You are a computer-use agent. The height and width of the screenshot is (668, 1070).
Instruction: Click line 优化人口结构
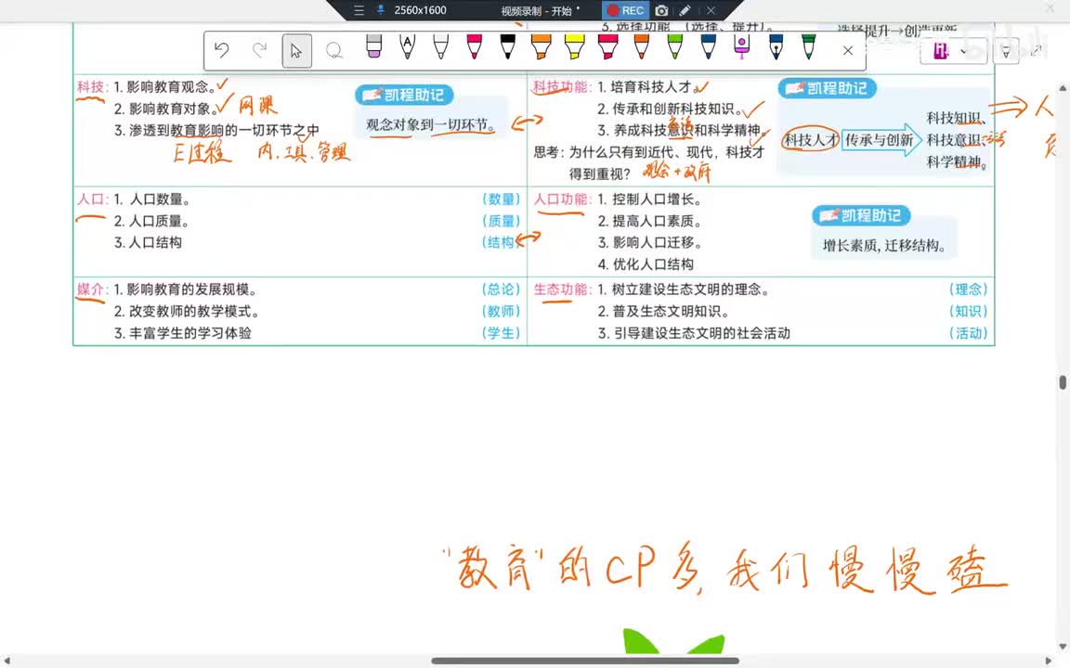(646, 264)
